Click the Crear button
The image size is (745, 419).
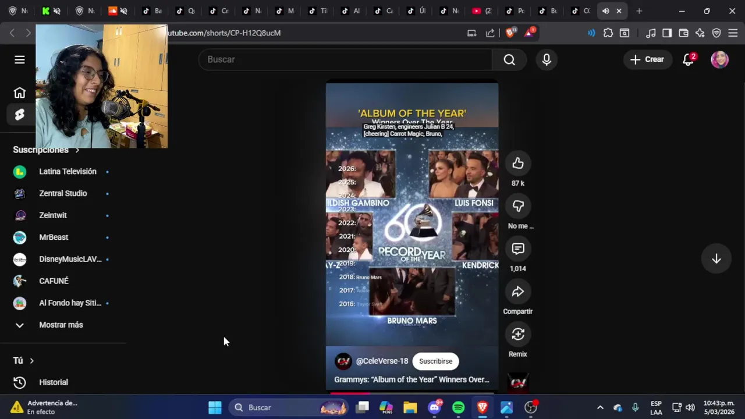point(647,59)
